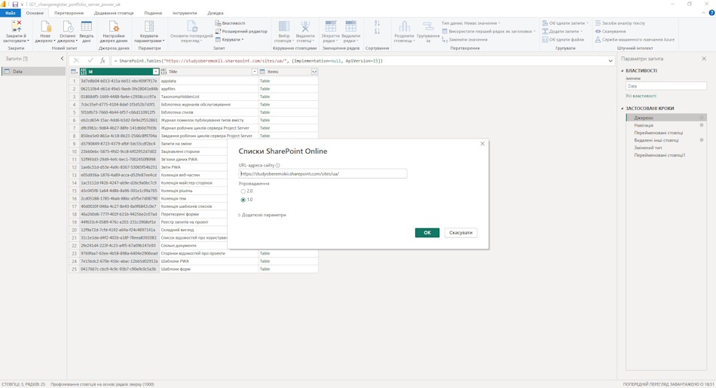This screenshot has height=388, width=716.
Task: Select the Змінений тип step
Action: coord(647,148)
